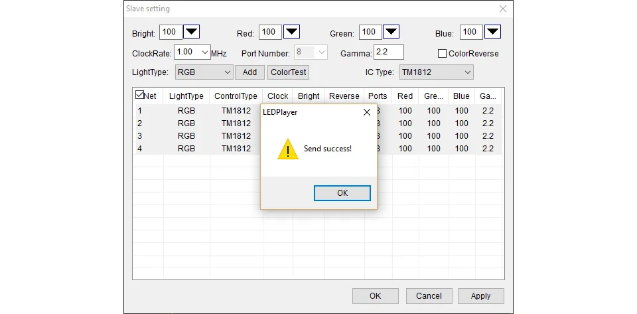Click the Apply button
The width and height of the screenshot is (637, 314).
coord(480,295)
